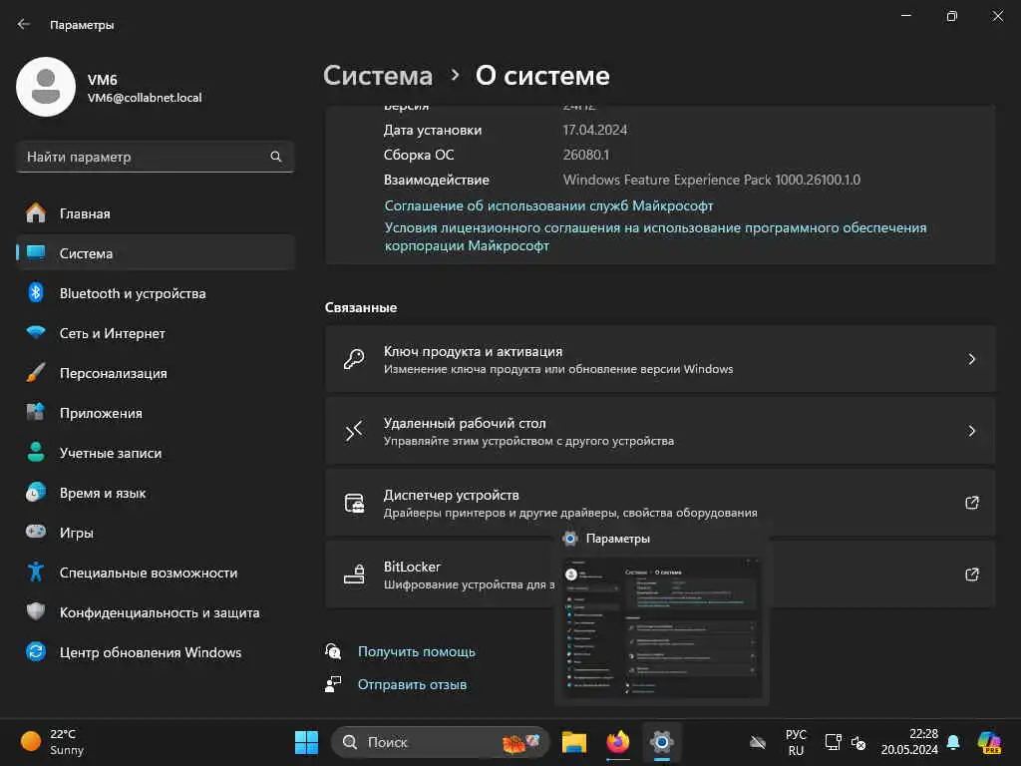1021x766 pixels.
Task: Click the back arrow in Settings header
Action: pyautogui.click(x=24, y=24)
